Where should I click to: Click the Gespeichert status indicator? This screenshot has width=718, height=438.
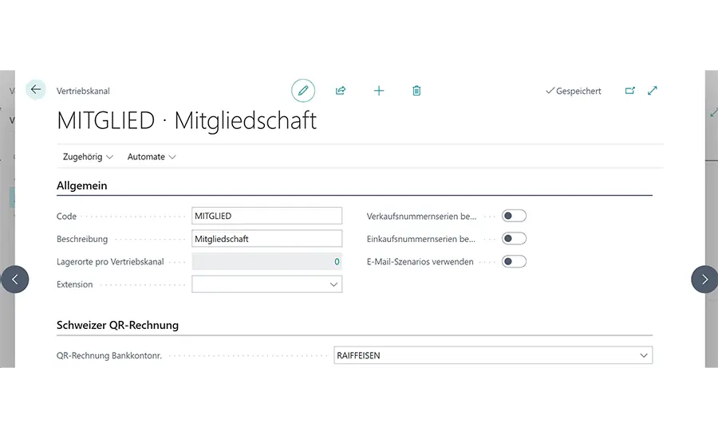[x=574, y=91]
